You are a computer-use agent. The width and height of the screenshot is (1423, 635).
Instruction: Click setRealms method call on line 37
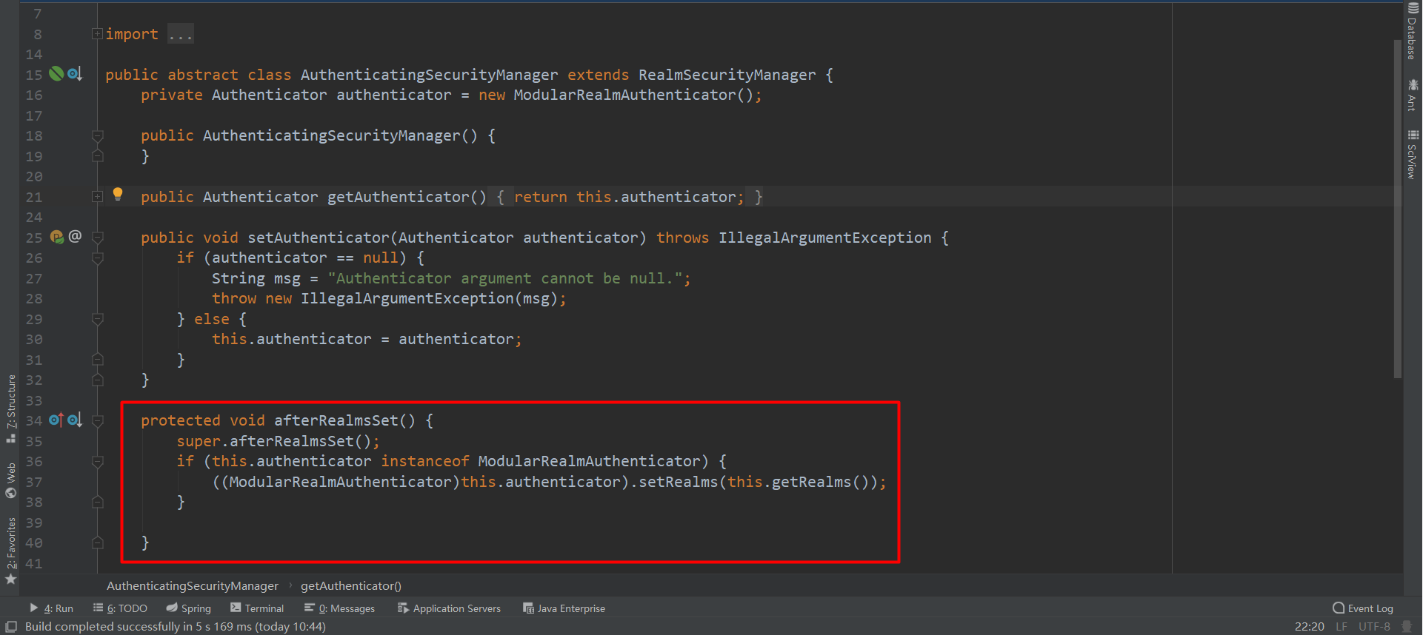pos(678,482)
